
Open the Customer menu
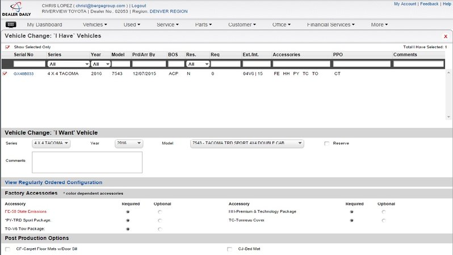(242, 24)
